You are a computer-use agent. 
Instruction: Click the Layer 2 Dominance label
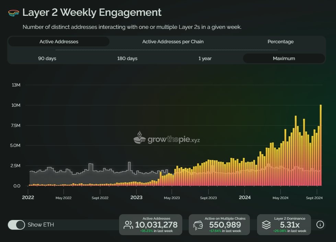[x=290, y=218]
